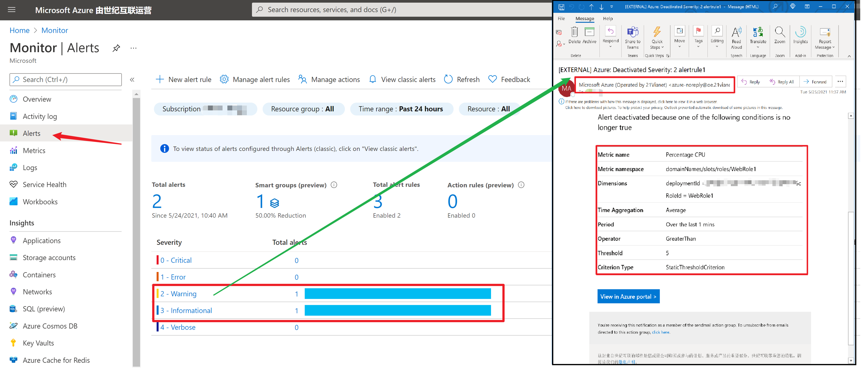Switch to the Help tab in Outlook
Image resolution: width=865 pixels, height=370 pixels.
(x=608, y=19)
